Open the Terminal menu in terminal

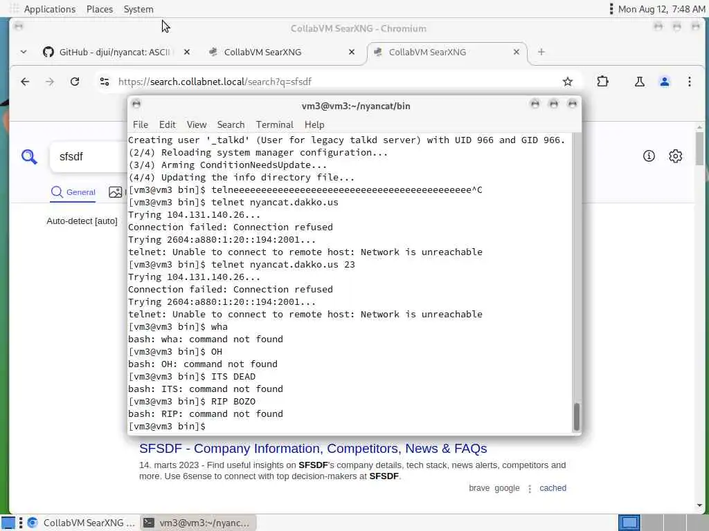click(274, 124)
